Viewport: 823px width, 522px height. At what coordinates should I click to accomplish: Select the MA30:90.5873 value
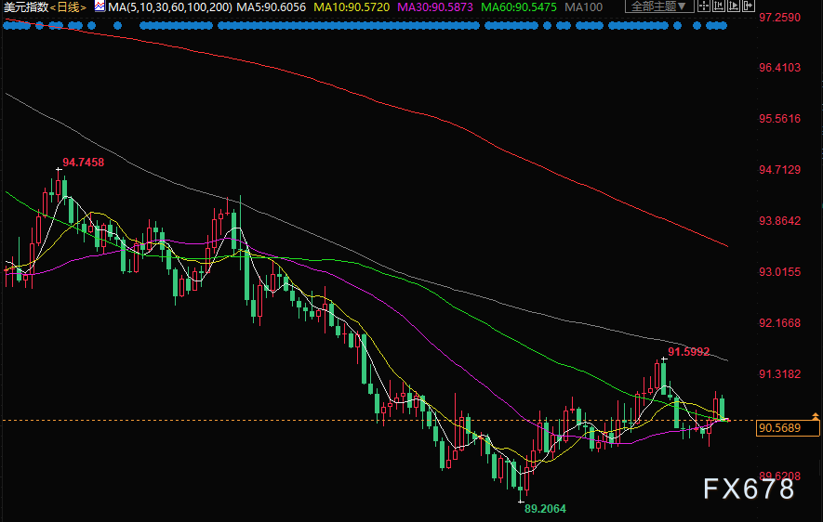pyautogui.click(x=435, y=7)
